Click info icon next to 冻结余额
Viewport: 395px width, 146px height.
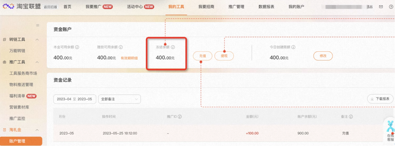(x=173, y=47)
